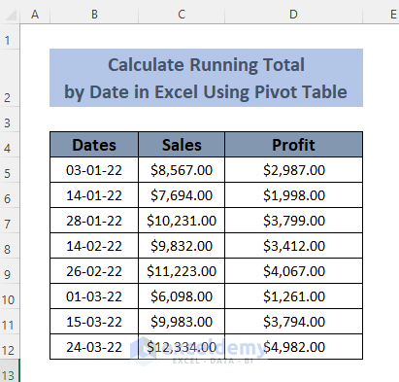Select date cell 28-01-22
Viewport: 399px width, 382px height.
(x=94, y=221)
